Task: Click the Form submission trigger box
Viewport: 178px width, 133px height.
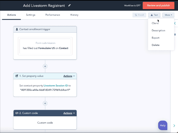Action: (45, 46)
